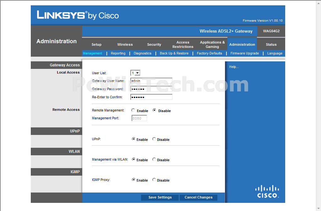Open Access Restrictions tab
The width and height of the screenshot is (321, 211).
pyautogui.click(x=183, y=44)
